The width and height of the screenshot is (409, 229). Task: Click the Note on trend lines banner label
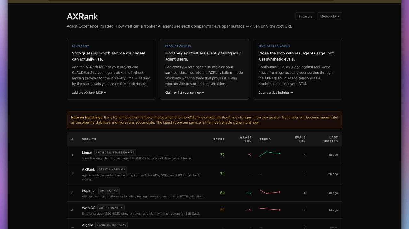[87, 117]
